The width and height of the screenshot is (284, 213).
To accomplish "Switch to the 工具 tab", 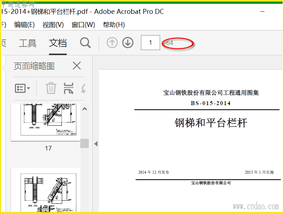I will click(x=28, y=43).
